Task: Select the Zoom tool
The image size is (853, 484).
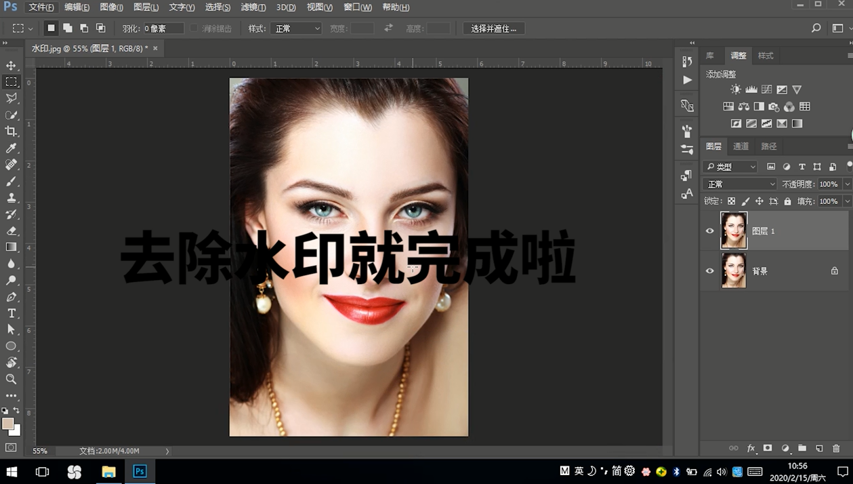Action: pos(11,379)
